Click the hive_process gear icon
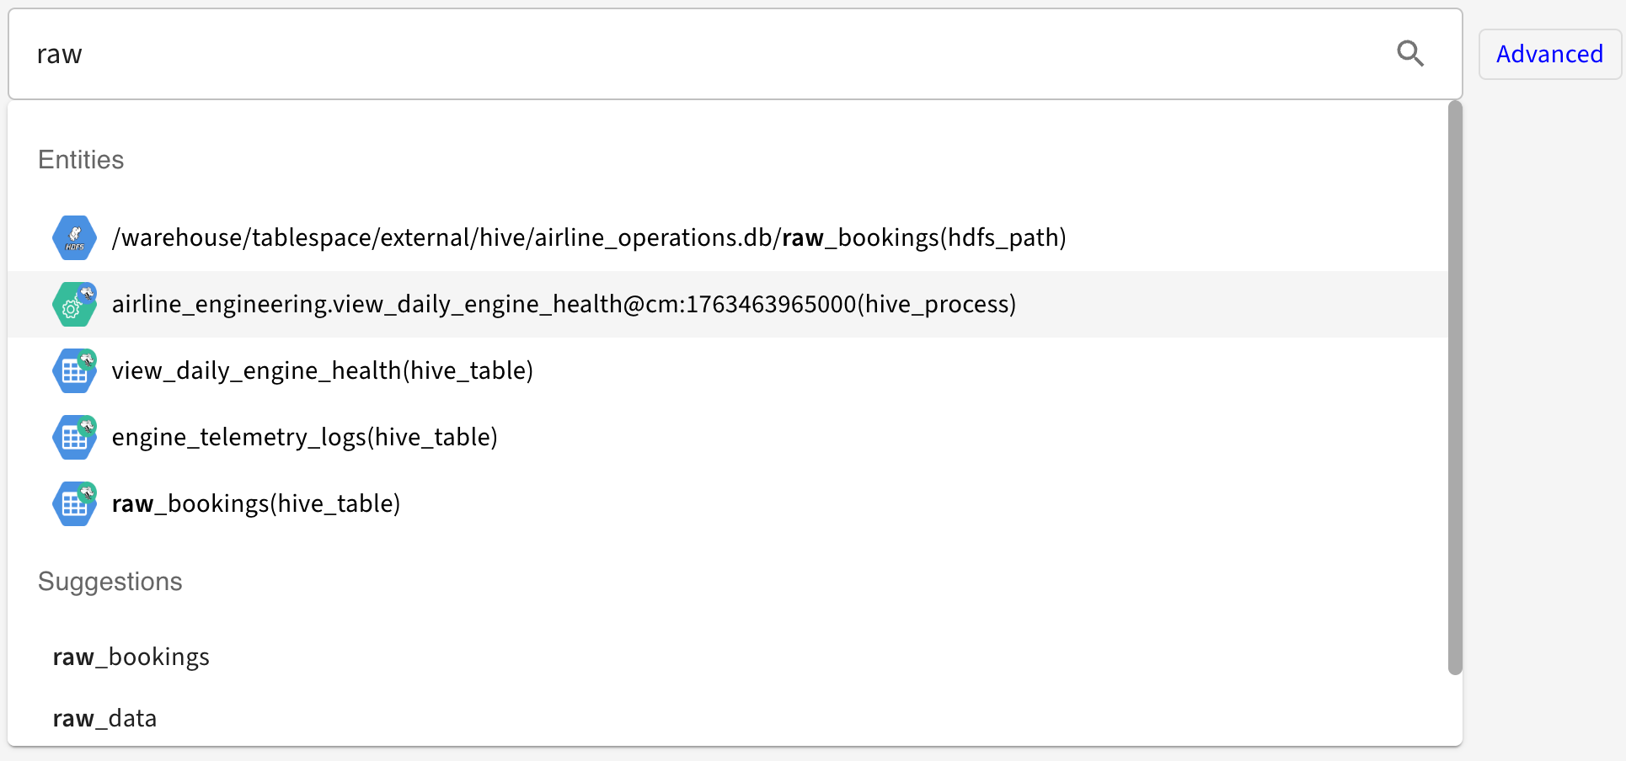Image resolution: width=1626 pixels, height=761 pixels. point(74,305)
